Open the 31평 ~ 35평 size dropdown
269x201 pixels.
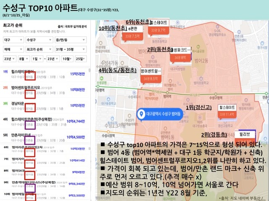(71, 49)
